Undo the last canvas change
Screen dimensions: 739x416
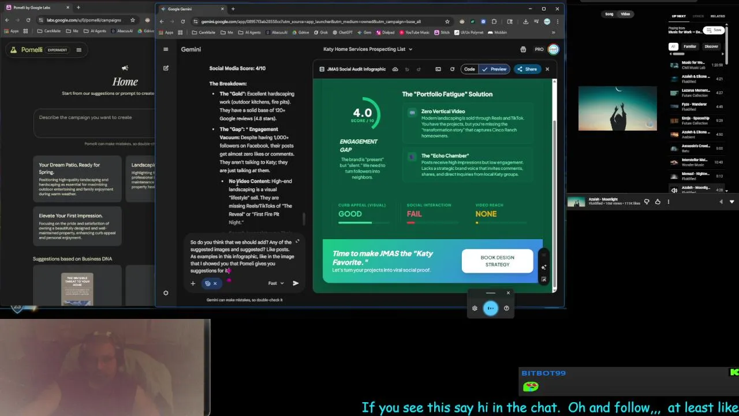pyautogui.click(x=407, y=69)
